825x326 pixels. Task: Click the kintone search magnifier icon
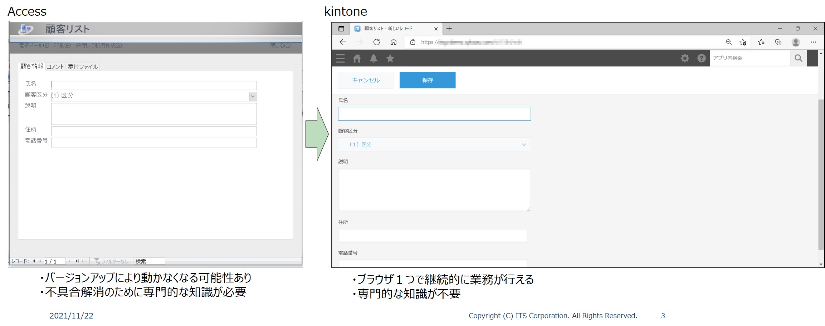(x=799, y=58)
